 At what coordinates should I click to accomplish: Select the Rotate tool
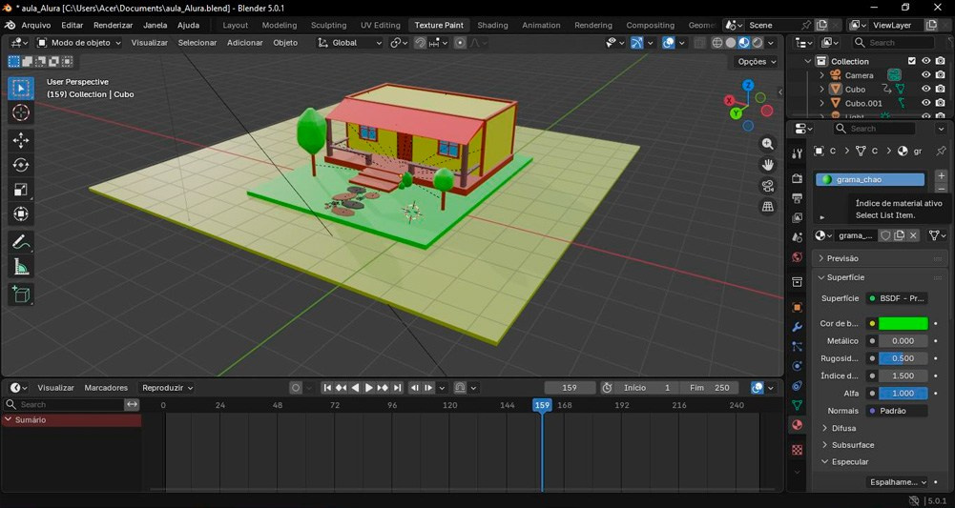coord(21,166)
